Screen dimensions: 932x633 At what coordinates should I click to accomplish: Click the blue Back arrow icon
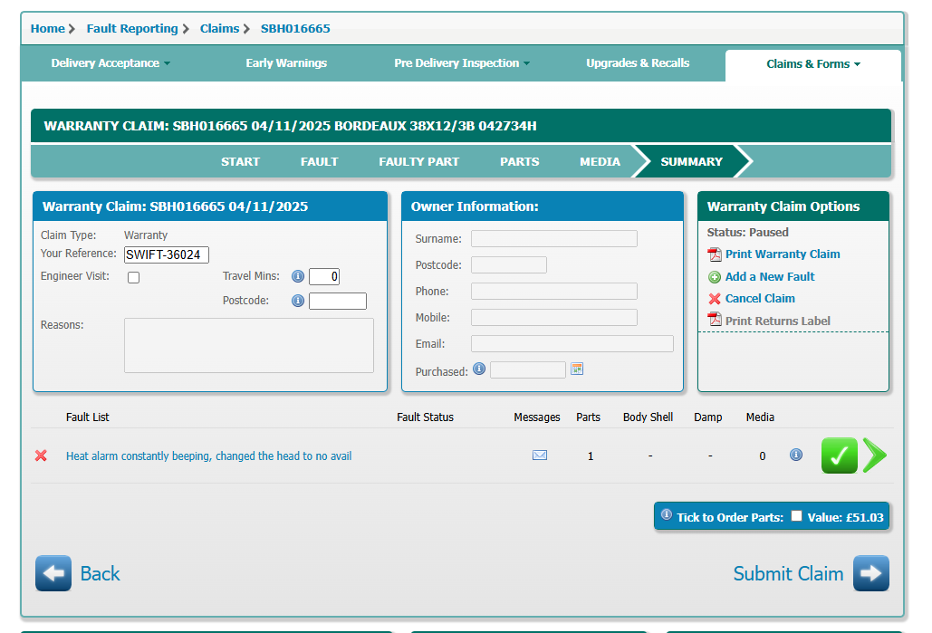53,573
